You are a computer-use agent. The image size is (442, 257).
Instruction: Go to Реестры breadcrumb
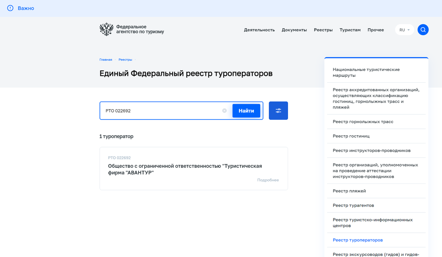pos(125,60)
